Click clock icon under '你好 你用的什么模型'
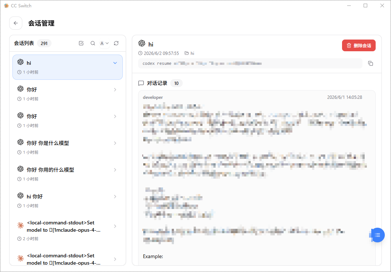Image resolution: width=391 pixels, height=272 pixels. pos(19,179)
